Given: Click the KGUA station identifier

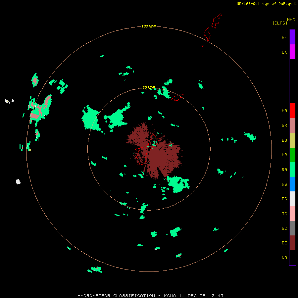Looking at the screenshot, I should click(x=170, y=296).
